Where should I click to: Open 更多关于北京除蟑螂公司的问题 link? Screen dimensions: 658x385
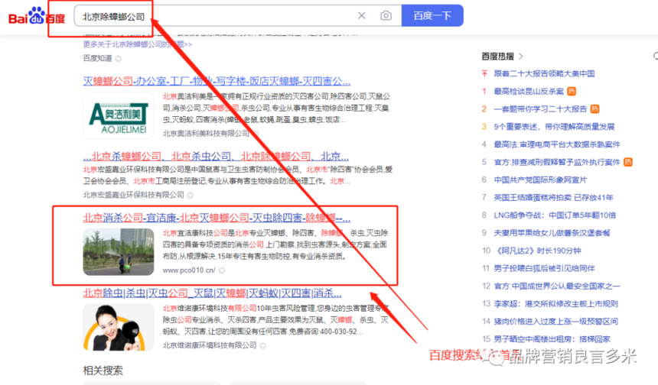pyautogui.click(x=138, y=44)
